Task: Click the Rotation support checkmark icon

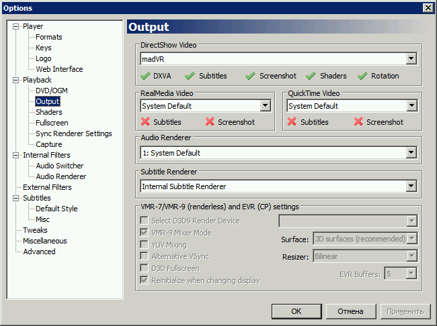Action: 362,76
